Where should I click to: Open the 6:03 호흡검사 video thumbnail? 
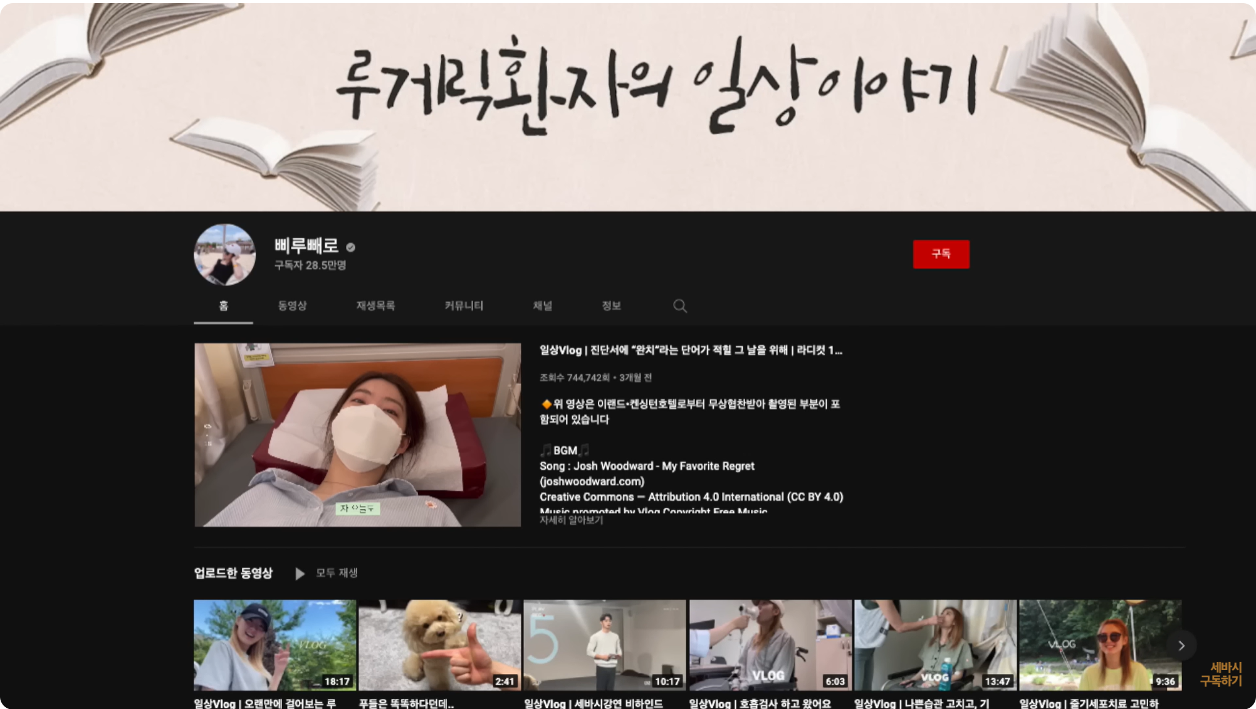coord(770,645)
